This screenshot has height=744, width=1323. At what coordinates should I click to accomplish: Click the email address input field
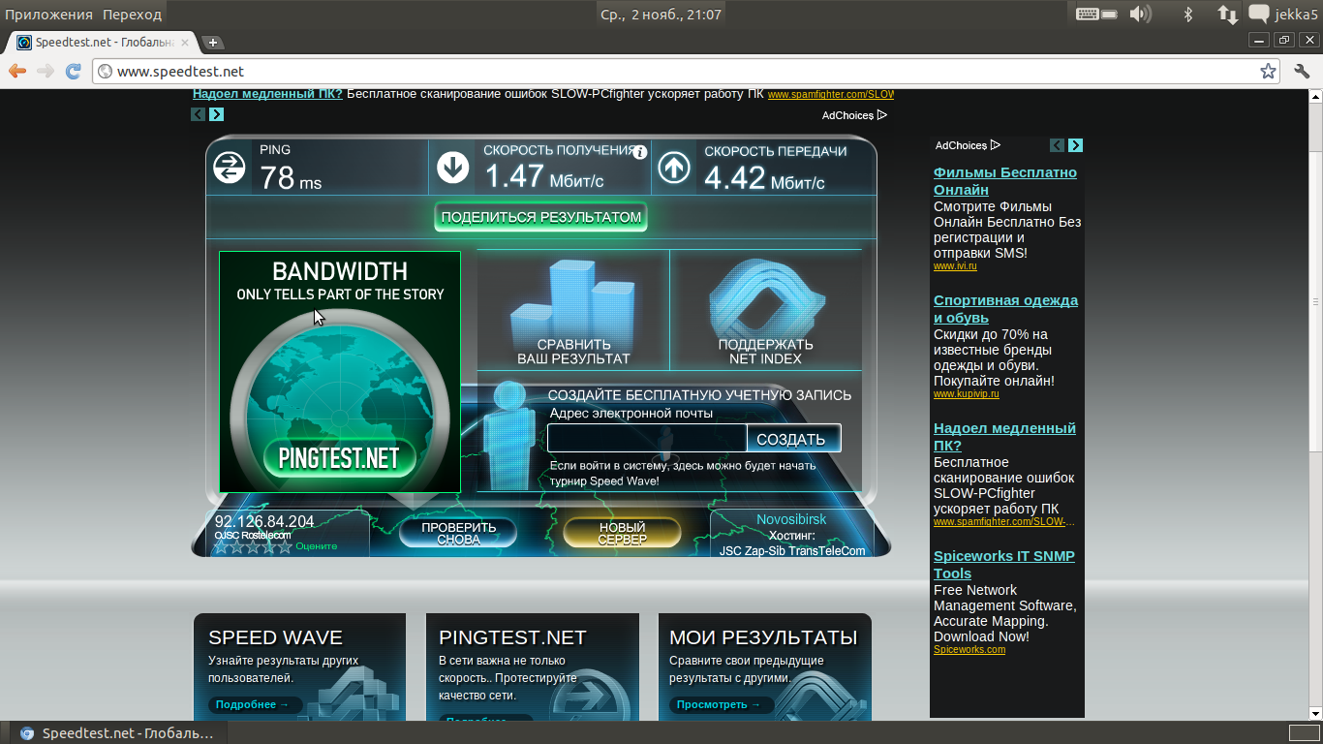pos(646,439)
